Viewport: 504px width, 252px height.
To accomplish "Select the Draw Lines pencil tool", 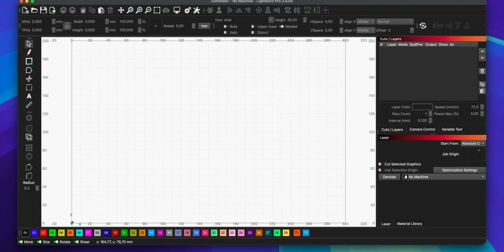I will (29, 52).
